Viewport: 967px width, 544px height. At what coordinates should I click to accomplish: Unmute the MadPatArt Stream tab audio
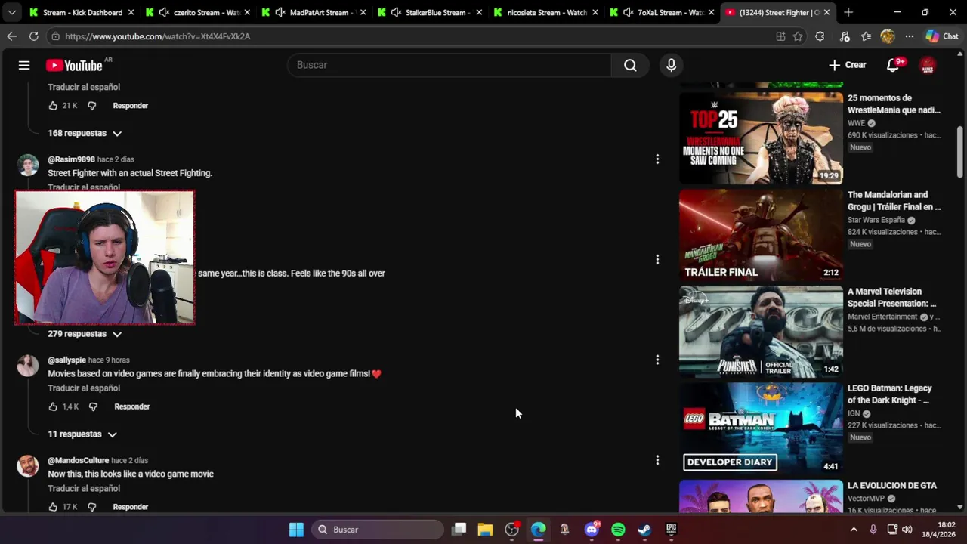click(280, 12)
